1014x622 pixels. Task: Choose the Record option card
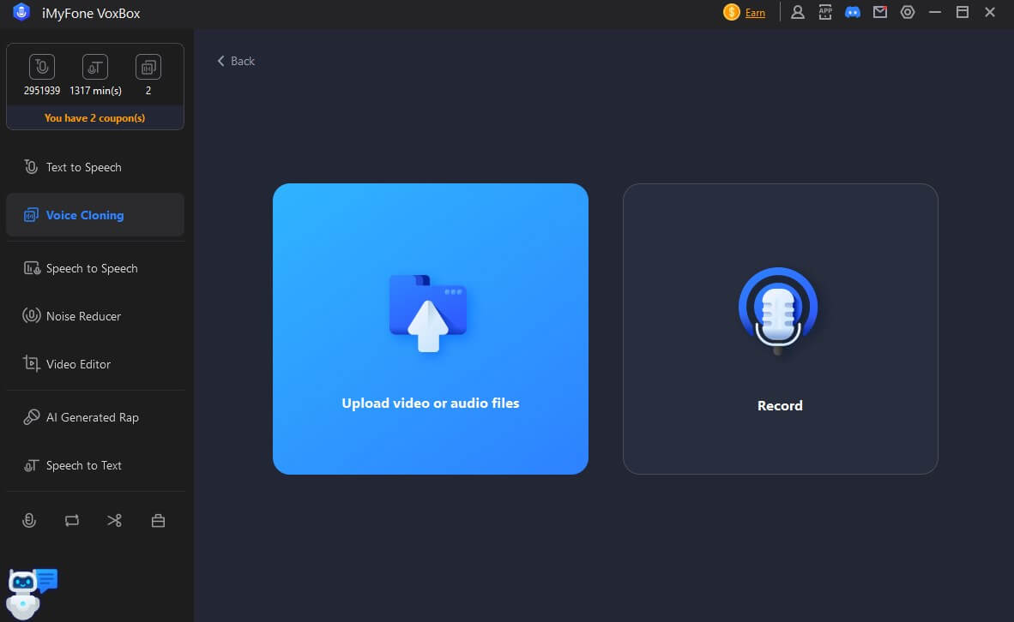780,328
